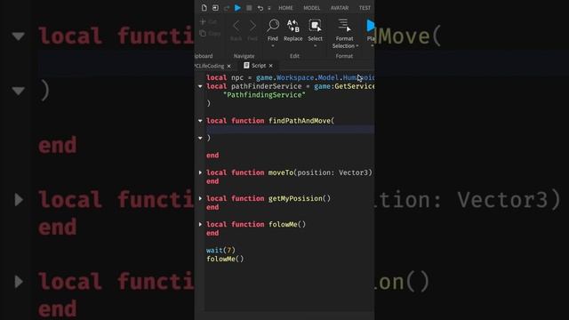Click the Find magnifier icon
Viewport: 569px width, 320px height.
click(x=273, y=26)
